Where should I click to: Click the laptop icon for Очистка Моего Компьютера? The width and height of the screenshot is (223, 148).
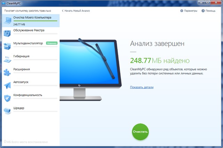point(7,20)
